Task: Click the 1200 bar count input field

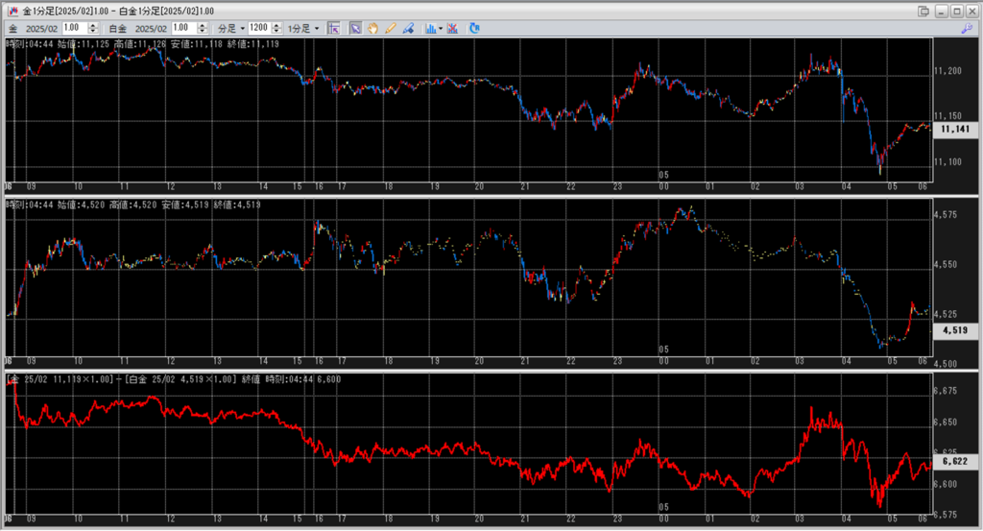Action: coord(258,29)
